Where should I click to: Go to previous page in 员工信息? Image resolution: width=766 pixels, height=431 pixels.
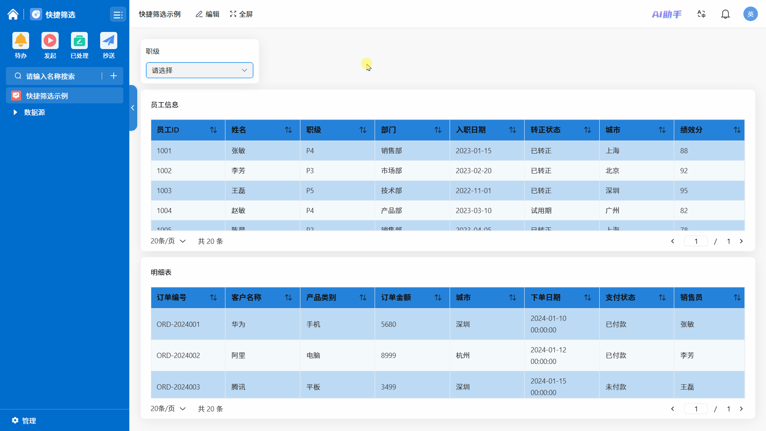673,241
